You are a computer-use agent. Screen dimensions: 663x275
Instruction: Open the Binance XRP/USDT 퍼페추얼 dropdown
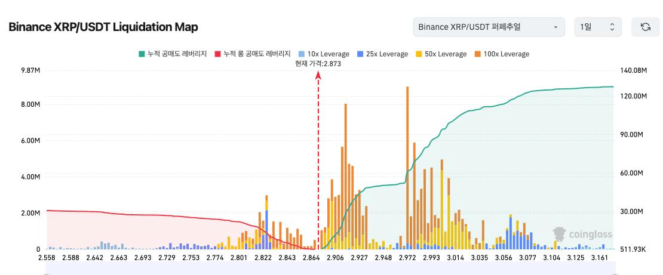pos(489,27)
